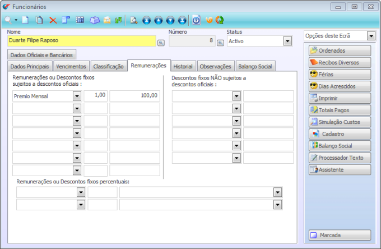Click Balanço Social button in side panel
This screenshot has height=249, width=381.
point(340,146)
